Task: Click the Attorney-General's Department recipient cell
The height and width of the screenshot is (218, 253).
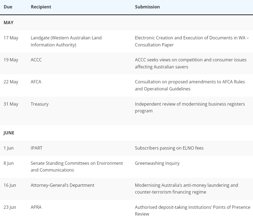Action: [x=63, y=185]
